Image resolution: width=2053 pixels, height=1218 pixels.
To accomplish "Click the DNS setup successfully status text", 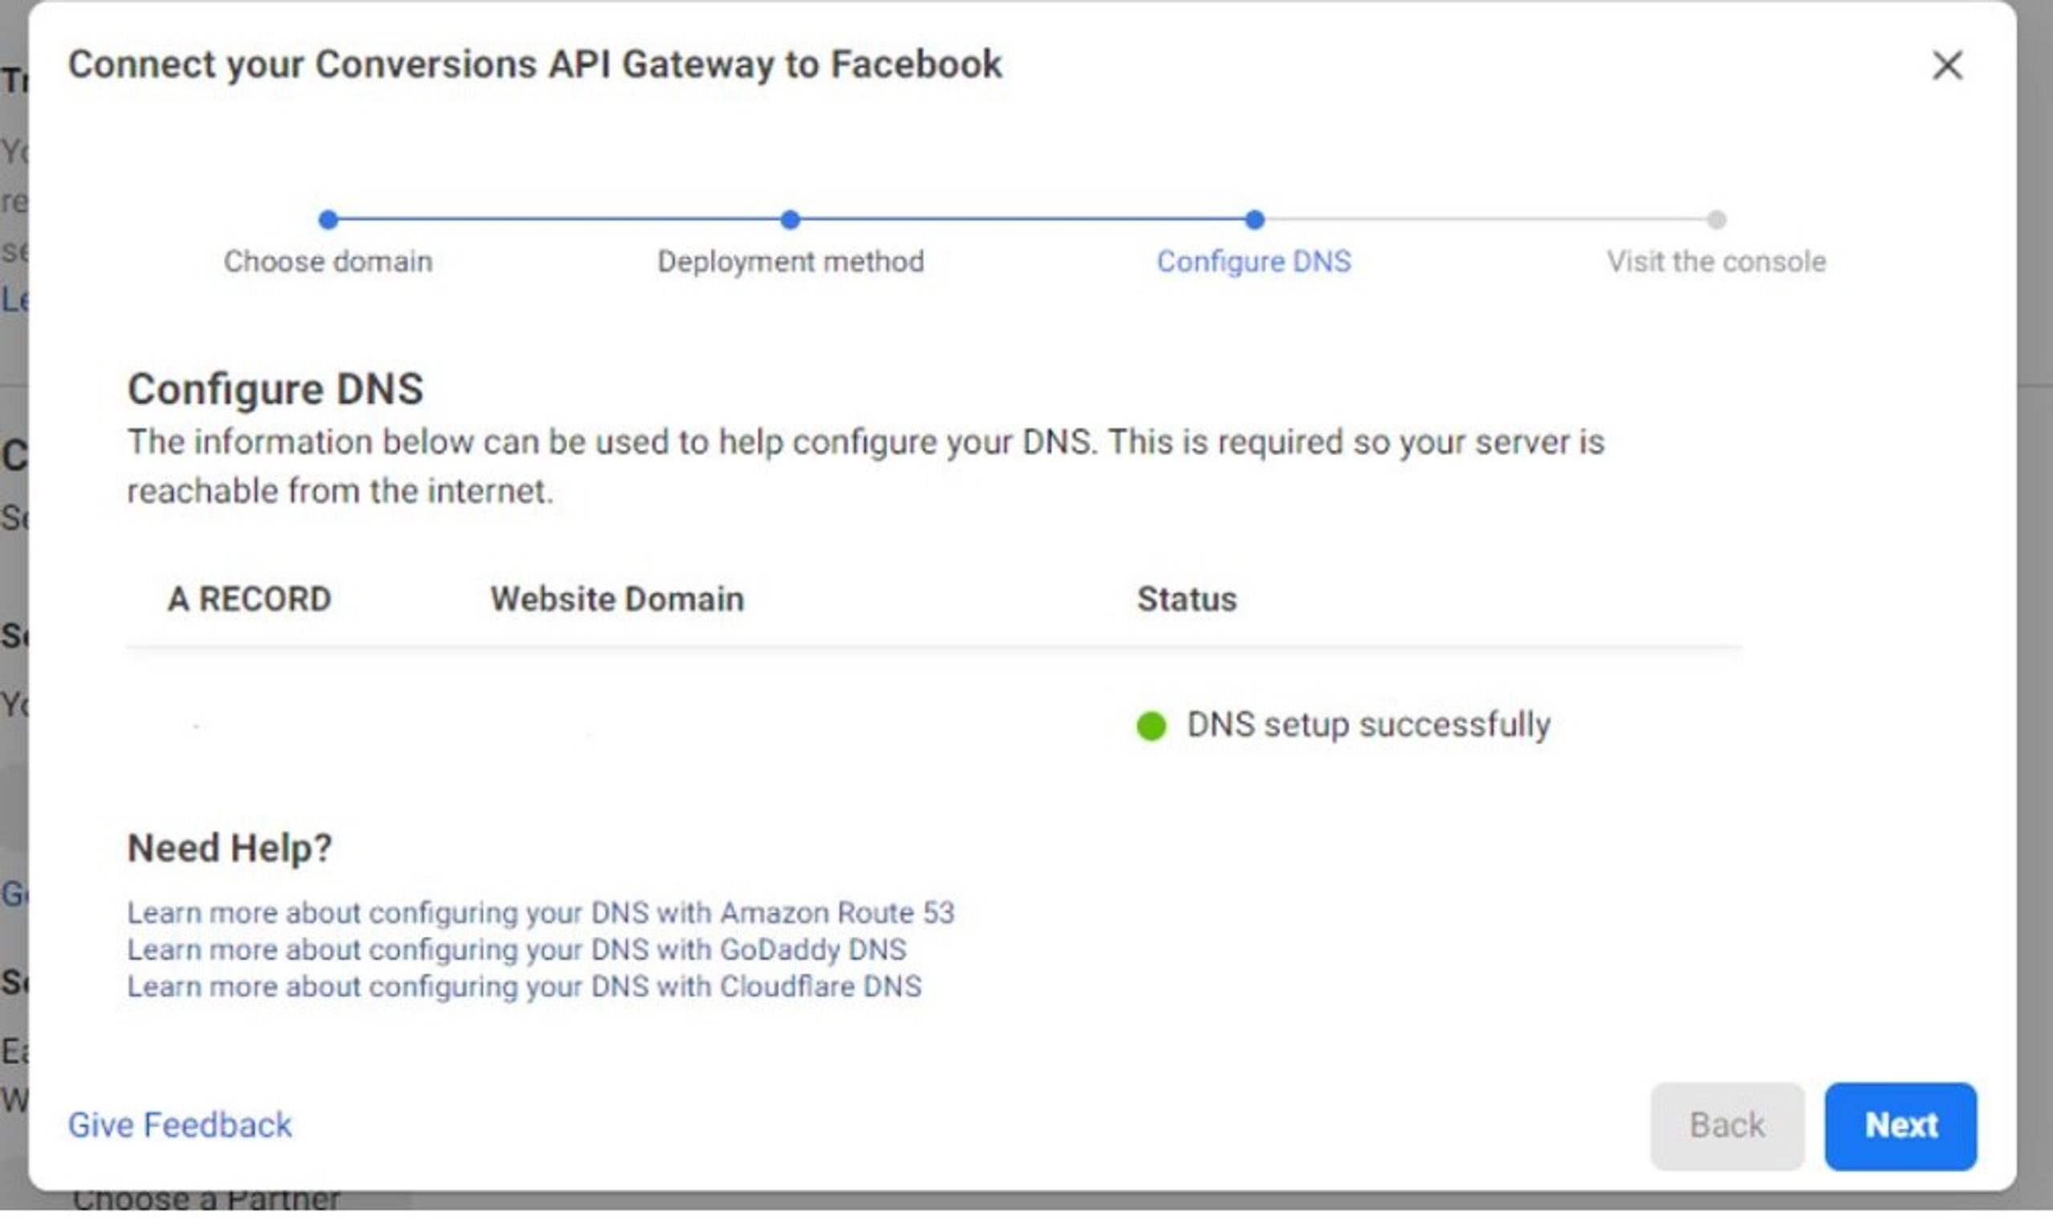I will coord(1368,726).
